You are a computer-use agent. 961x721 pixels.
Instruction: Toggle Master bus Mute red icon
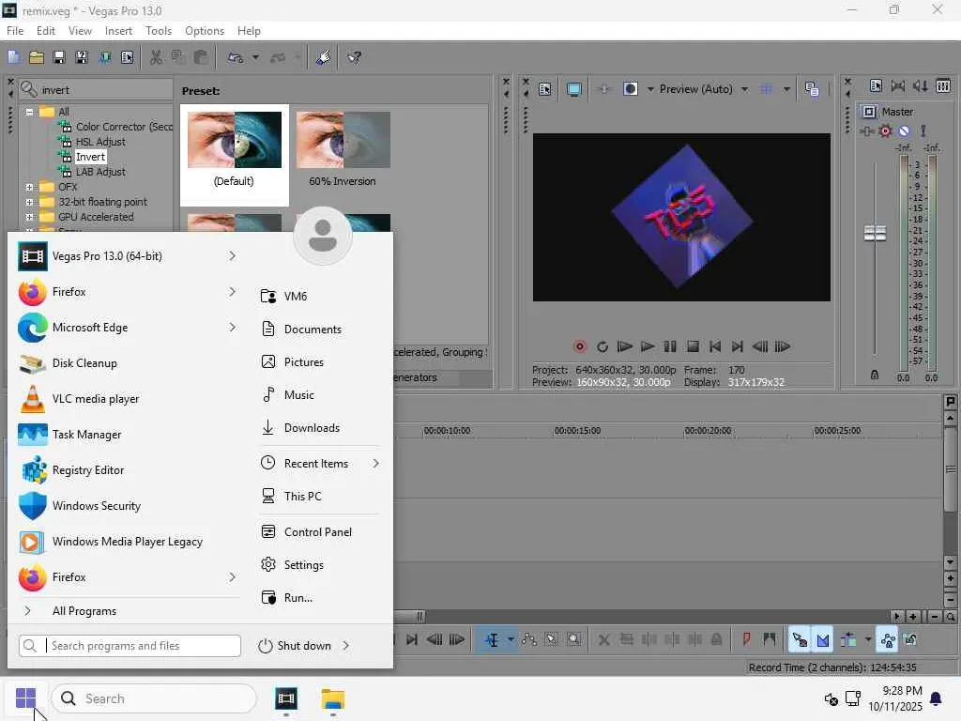(904, 131)
